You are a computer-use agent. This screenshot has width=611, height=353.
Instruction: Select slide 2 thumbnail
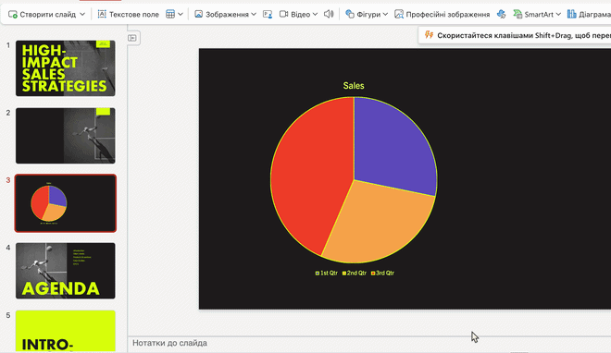pos(66,136)
